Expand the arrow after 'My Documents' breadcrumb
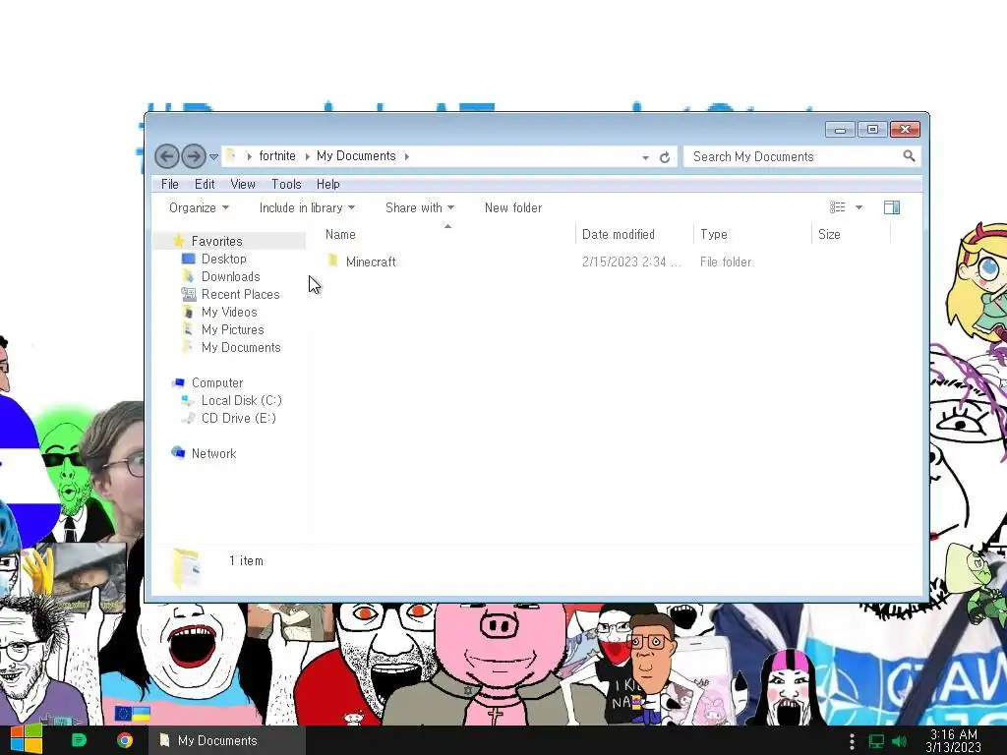This screenshot has height=755, width=1007. click(x=406, y=156)
